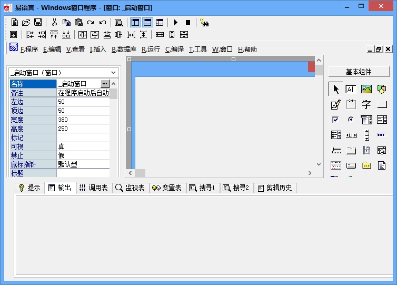Switch to the 调用表 tab

pyautogui.click(x=94, y=188)
